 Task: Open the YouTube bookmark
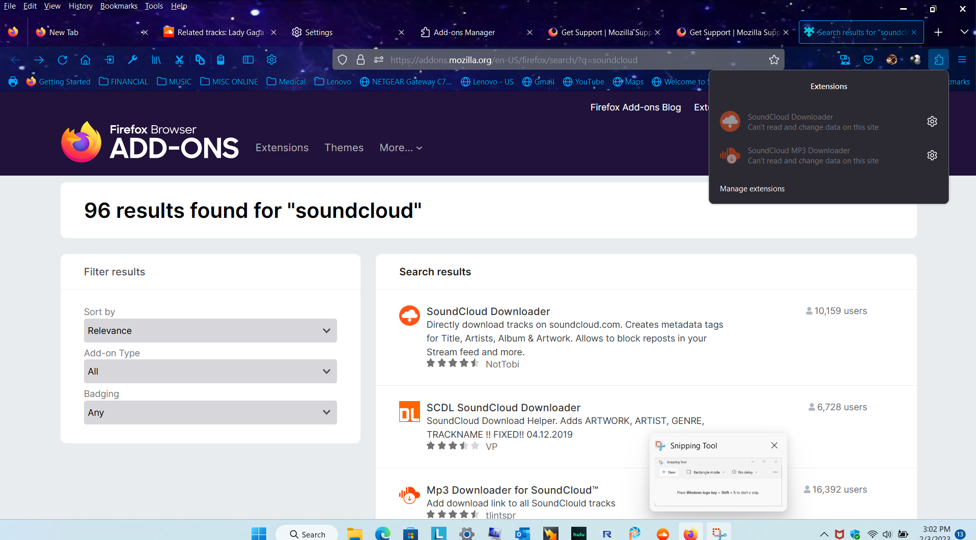click(584, 81)
